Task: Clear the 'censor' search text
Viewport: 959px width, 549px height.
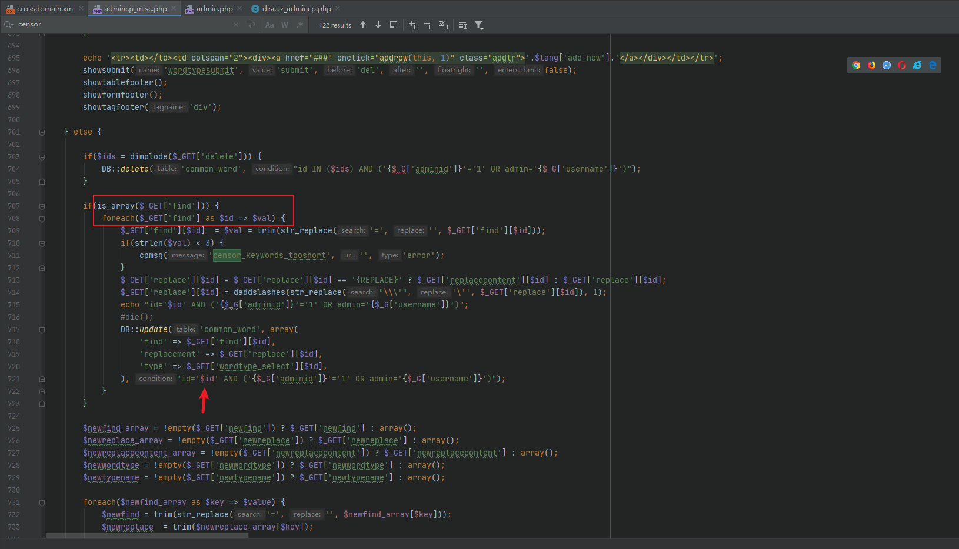Action: pos(236,25)
